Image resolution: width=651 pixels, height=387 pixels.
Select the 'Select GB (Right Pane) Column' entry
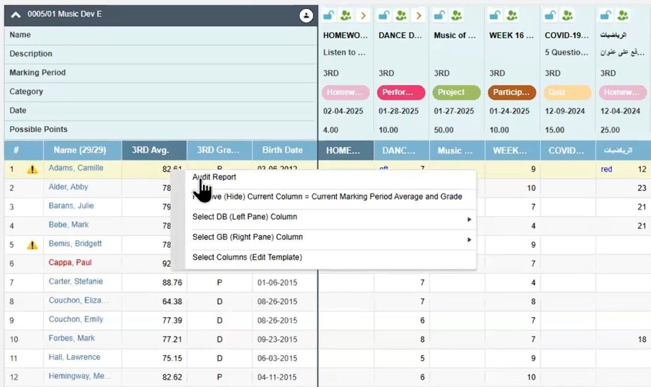pyautogui.click(x=247, y=237)
